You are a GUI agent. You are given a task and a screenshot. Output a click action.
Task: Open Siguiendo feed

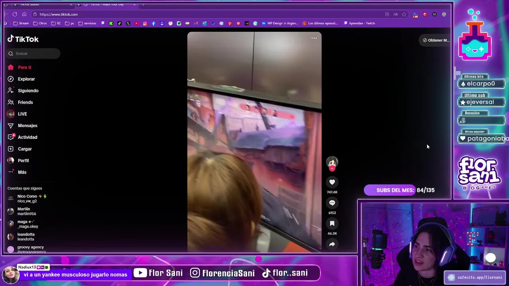pyautogui.click(x=23, y=91)
